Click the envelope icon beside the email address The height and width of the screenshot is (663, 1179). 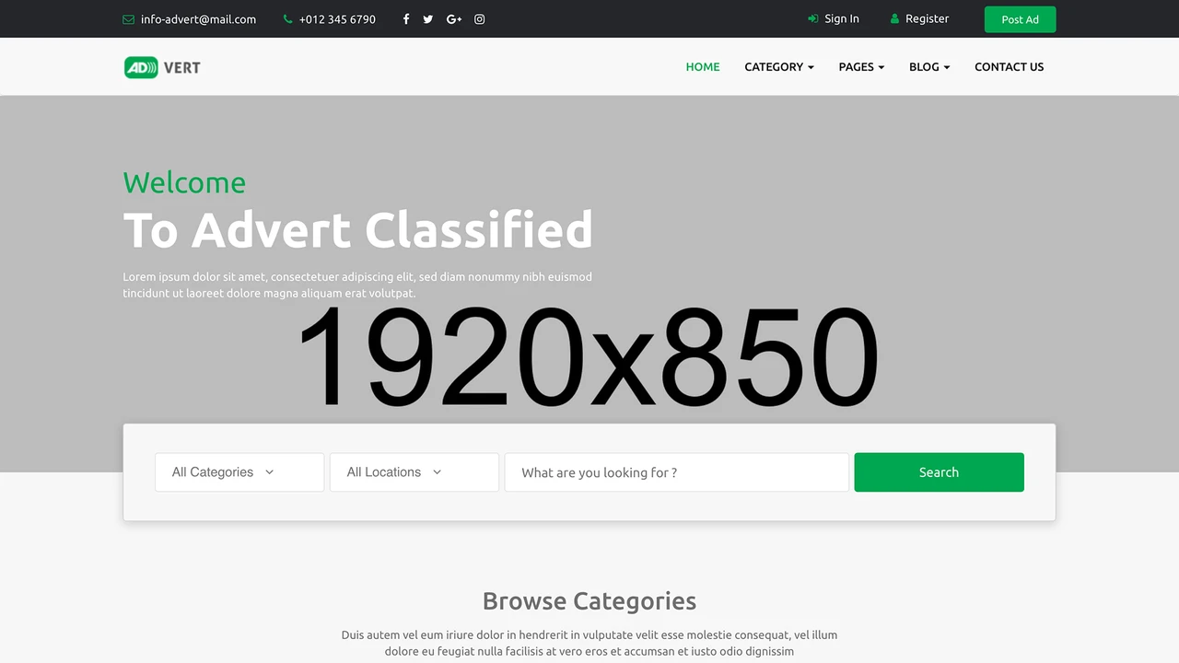[128, 19]
